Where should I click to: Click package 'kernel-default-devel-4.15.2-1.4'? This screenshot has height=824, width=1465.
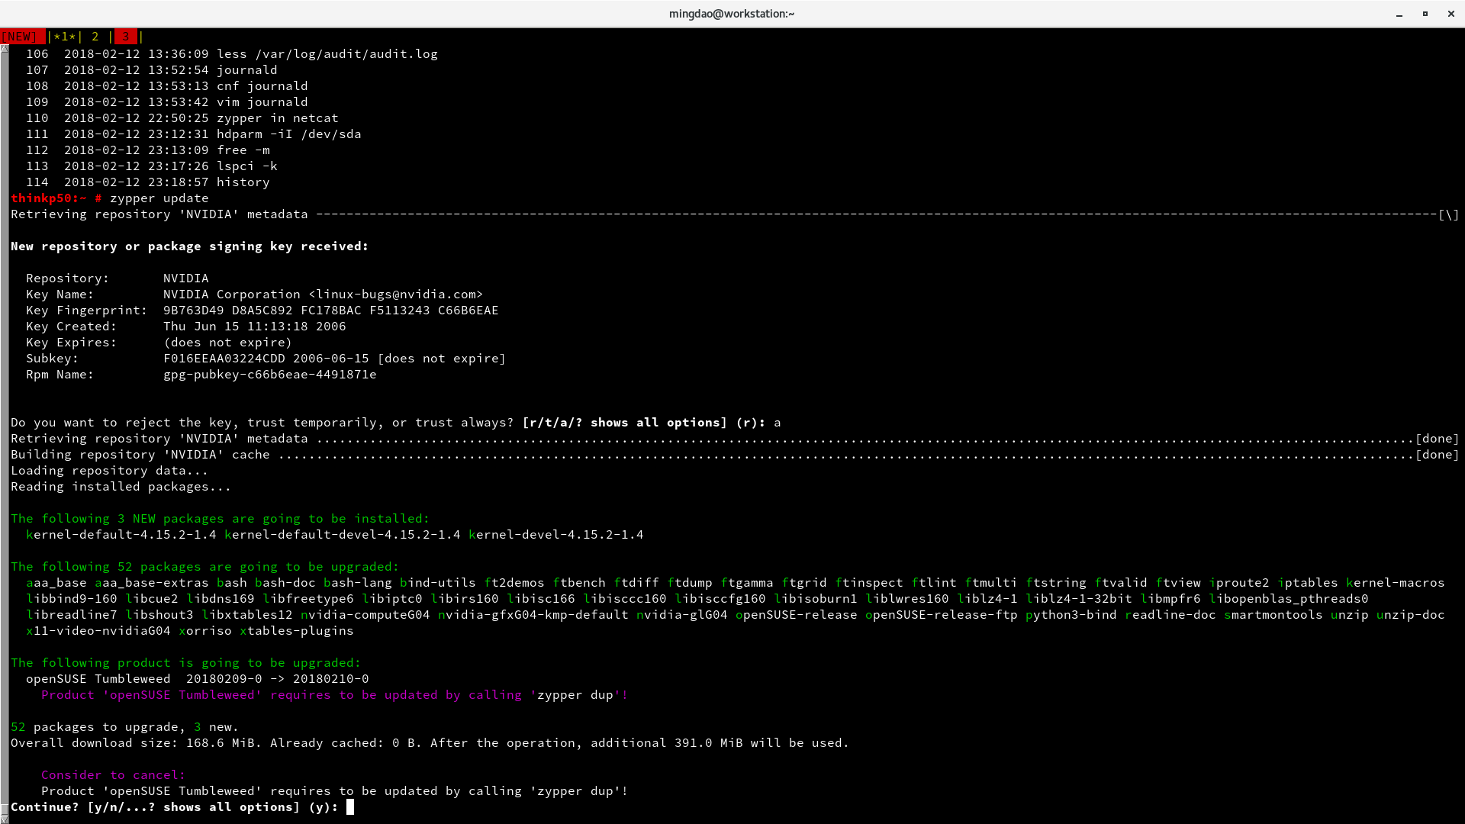click(343, 535)
